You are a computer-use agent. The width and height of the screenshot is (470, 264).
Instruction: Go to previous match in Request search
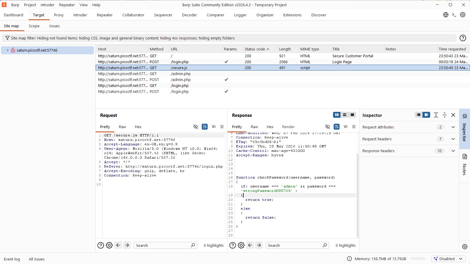coord(118,245)
